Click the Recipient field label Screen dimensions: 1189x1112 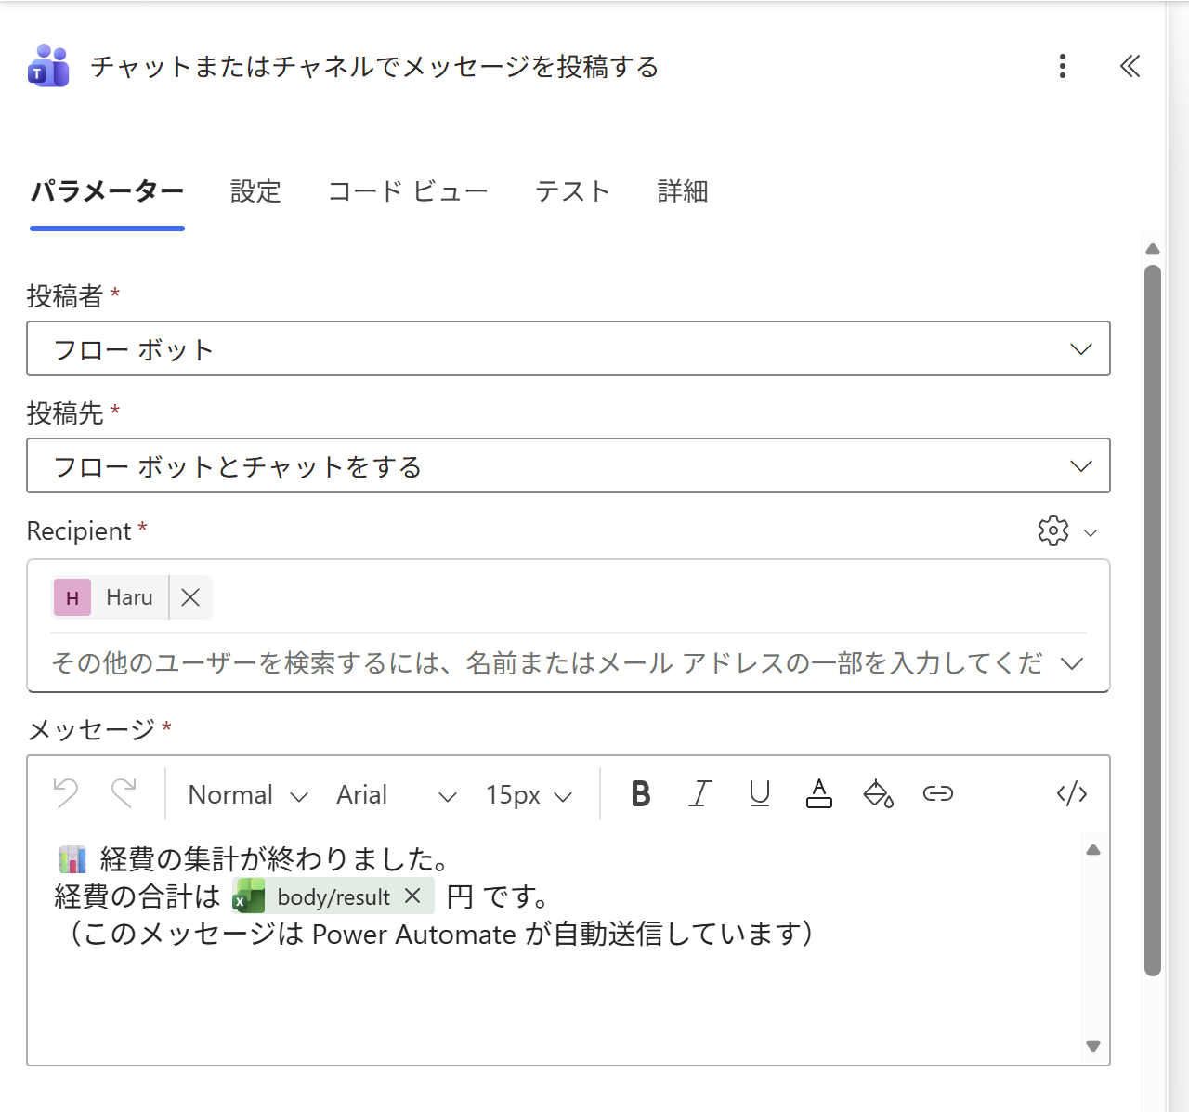[79, 530]
